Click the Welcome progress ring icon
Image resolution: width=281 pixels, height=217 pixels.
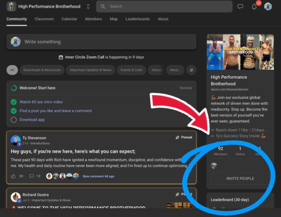[14, 88]
